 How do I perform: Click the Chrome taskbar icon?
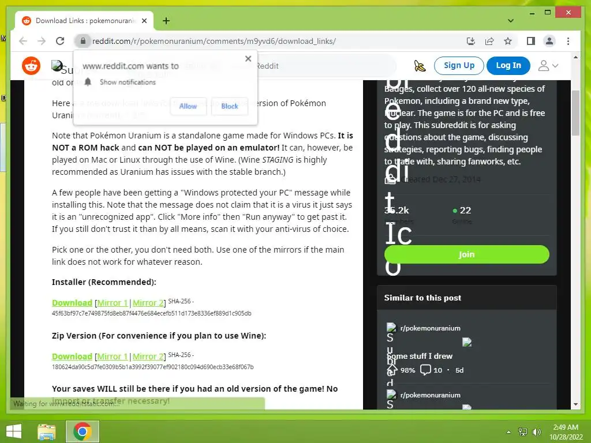tap(83, 431)
